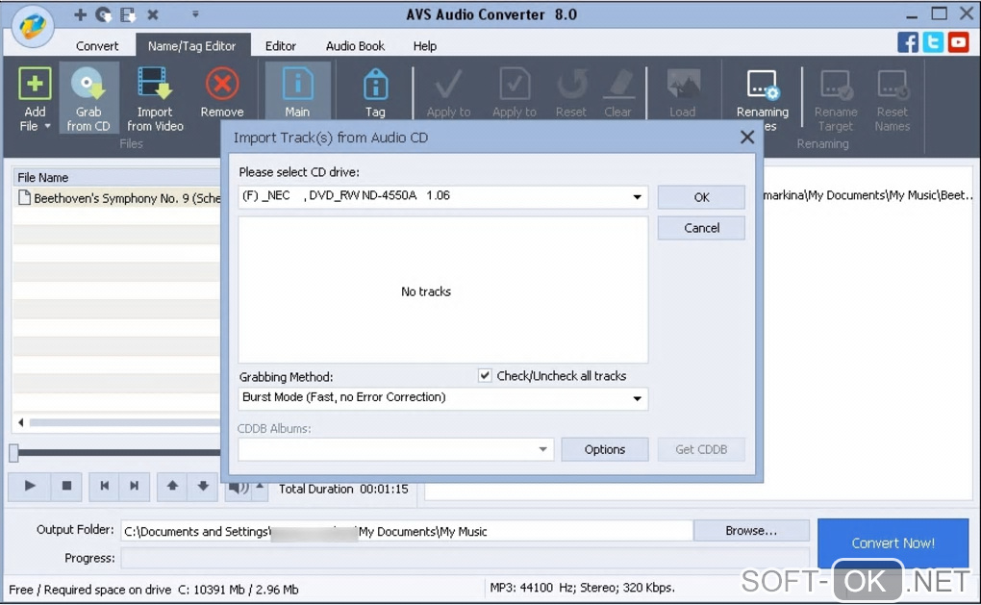Click the Add File ribbon icon
The image size is (981, 605).
[x=35, y=84]
